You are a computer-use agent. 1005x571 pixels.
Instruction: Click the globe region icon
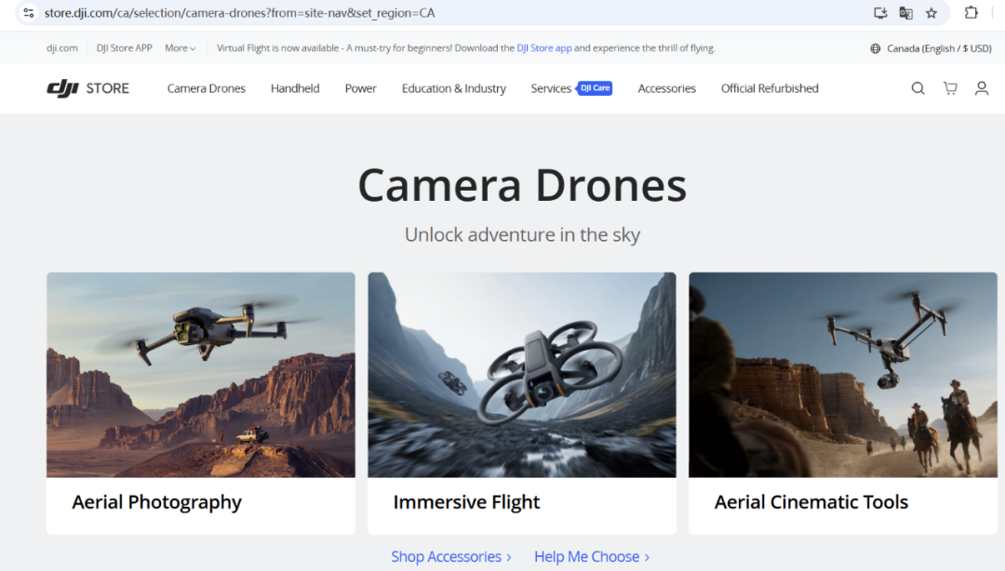875,48
